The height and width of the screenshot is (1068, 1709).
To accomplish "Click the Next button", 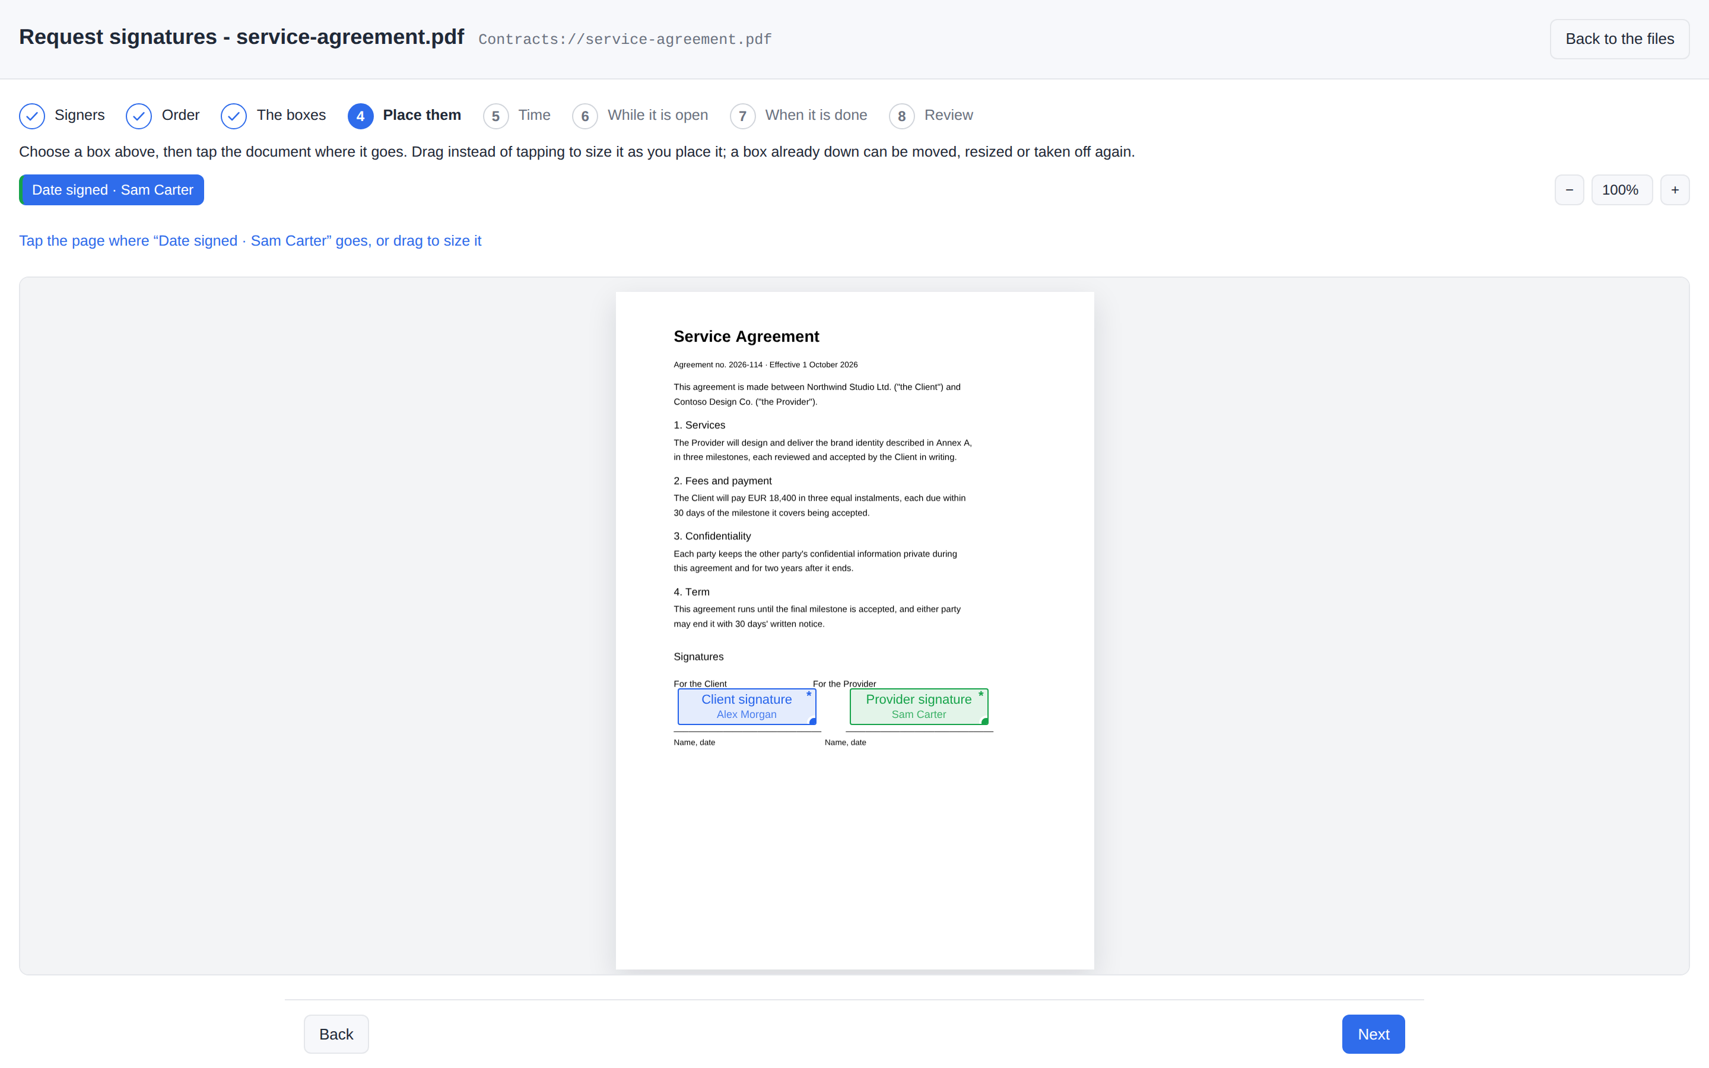I will 1373,1034.
